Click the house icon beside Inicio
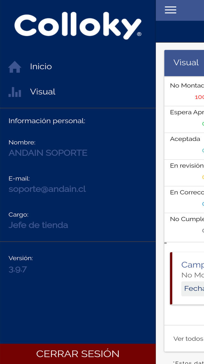The image size is (204, 364). click(15, 67)
